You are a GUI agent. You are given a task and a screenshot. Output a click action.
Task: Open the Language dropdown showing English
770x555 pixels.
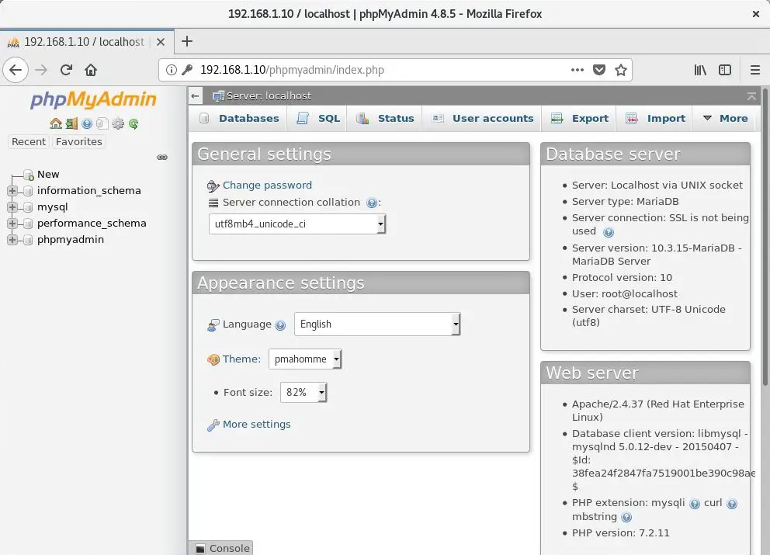pos(377,324)
